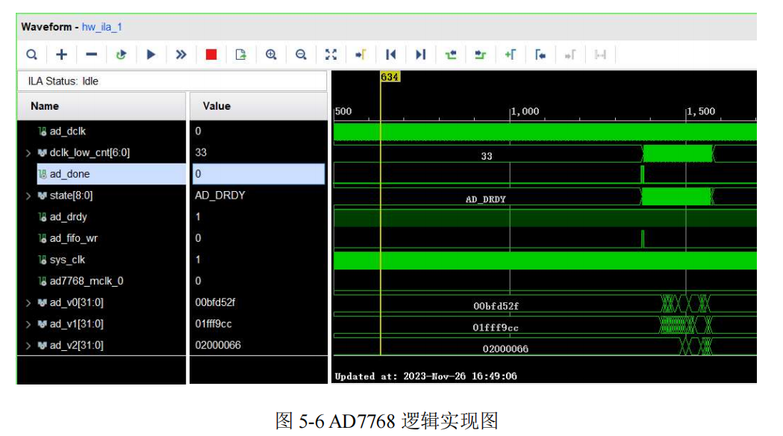Viewport: 783px width, 436px height.
Task: Click the zoom fit icon
Action: pyautogui.click(x=331, y=54)
